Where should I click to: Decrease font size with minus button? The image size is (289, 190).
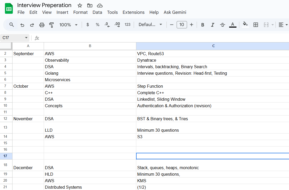click(x=172, y=24)
